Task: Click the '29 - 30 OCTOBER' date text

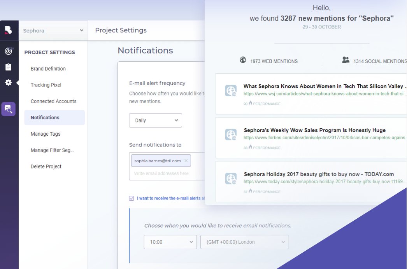Action: pyautogui.click(x=322, y=27)
